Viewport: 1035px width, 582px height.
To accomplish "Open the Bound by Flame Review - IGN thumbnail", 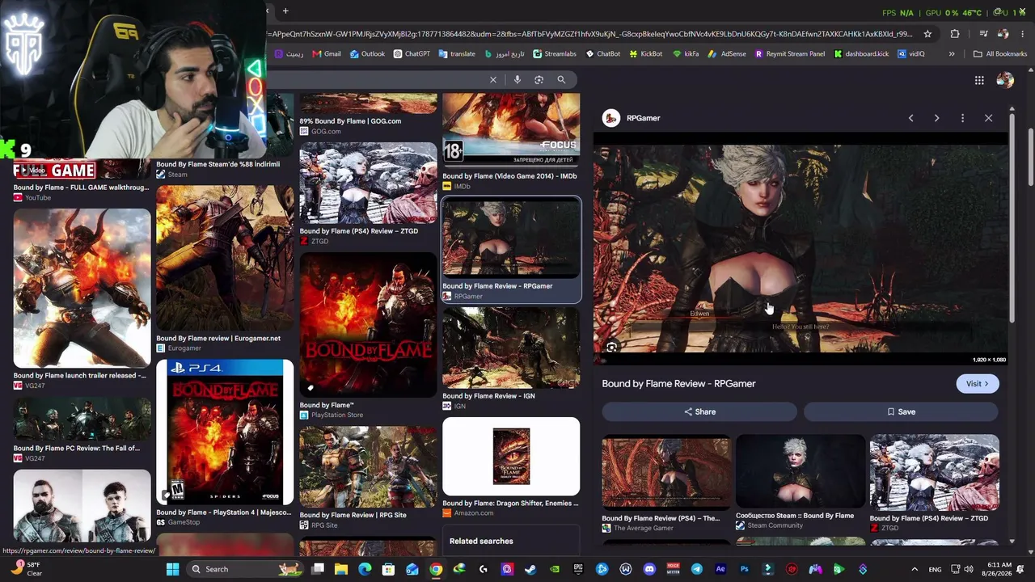I will [x=511, y=348].
